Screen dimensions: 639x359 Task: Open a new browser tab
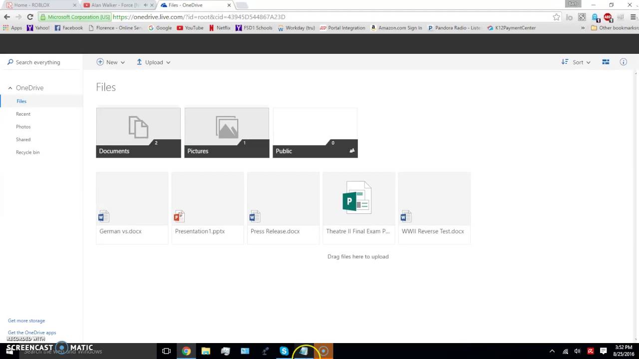[x=242, y=5]
